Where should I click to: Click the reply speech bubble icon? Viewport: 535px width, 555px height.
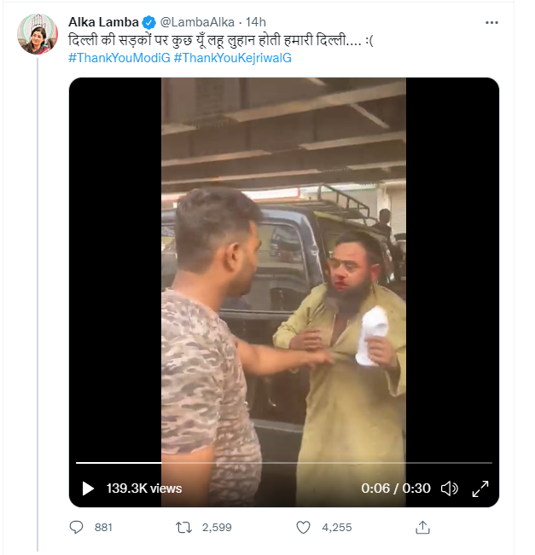point(76,528)
